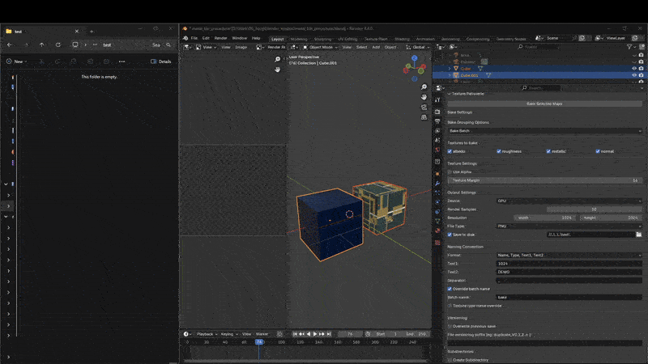Open the View Layer properties tab icon
The image size is (648, 364).
tap(437, 131)
